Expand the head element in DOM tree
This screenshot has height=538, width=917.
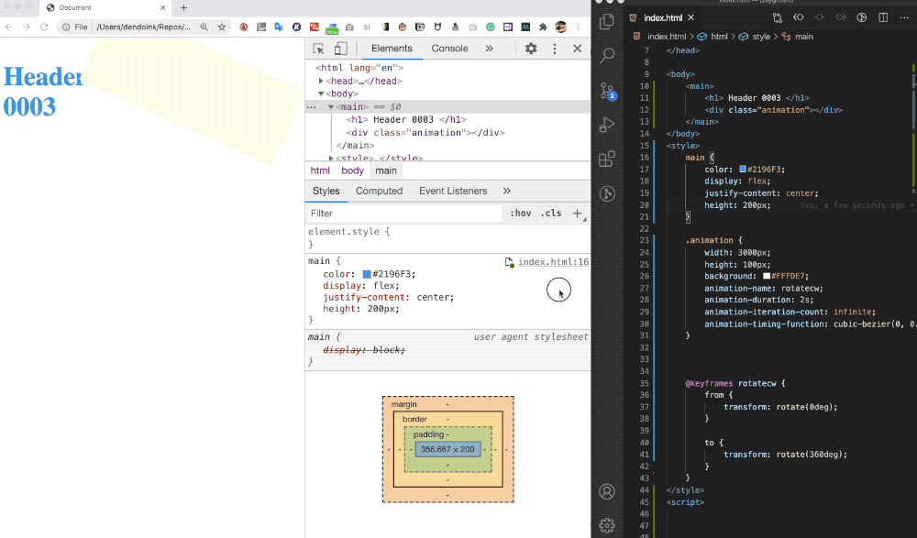pos(322,81)
